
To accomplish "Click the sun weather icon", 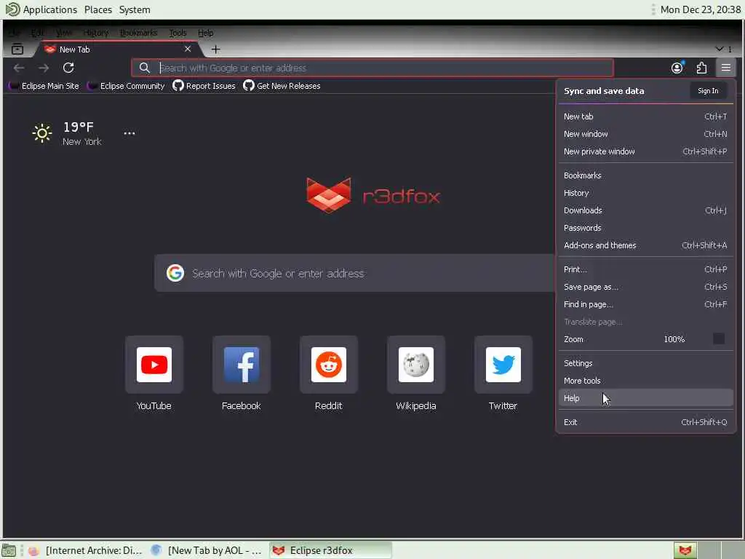I will (x=42, y=133).
